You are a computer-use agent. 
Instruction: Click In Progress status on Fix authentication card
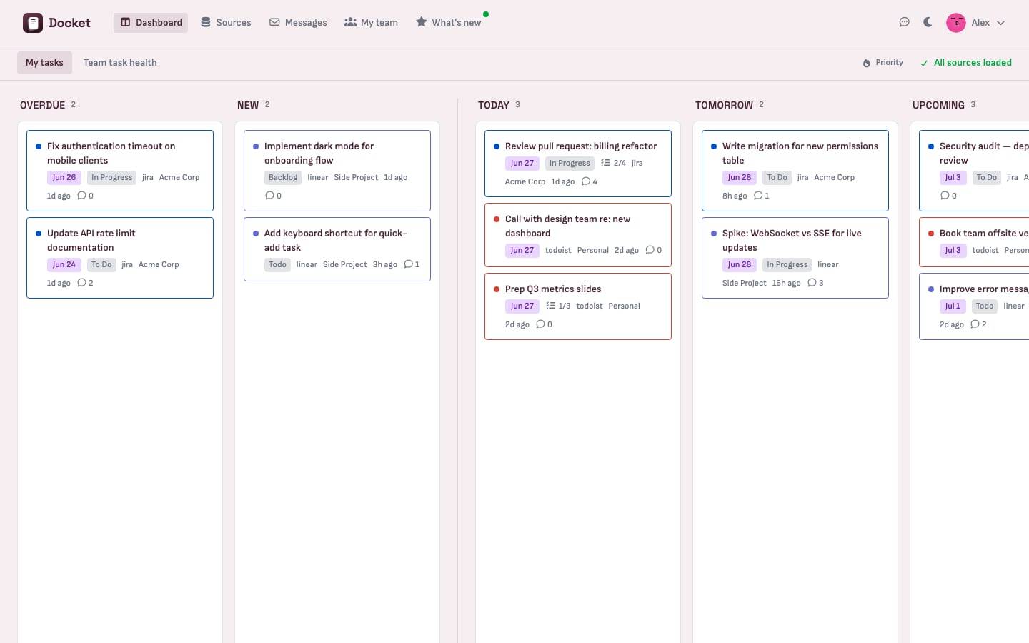[112, 177]
